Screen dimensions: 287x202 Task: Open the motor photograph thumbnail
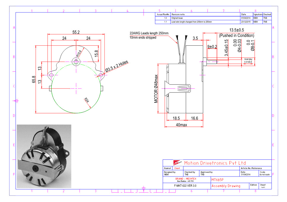[44, 156]
